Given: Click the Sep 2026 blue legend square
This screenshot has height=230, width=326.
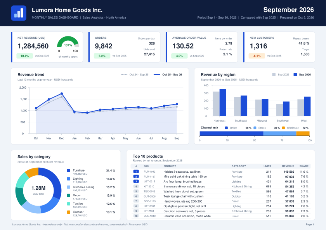Looking at the screenshot, I should point(295,74).
